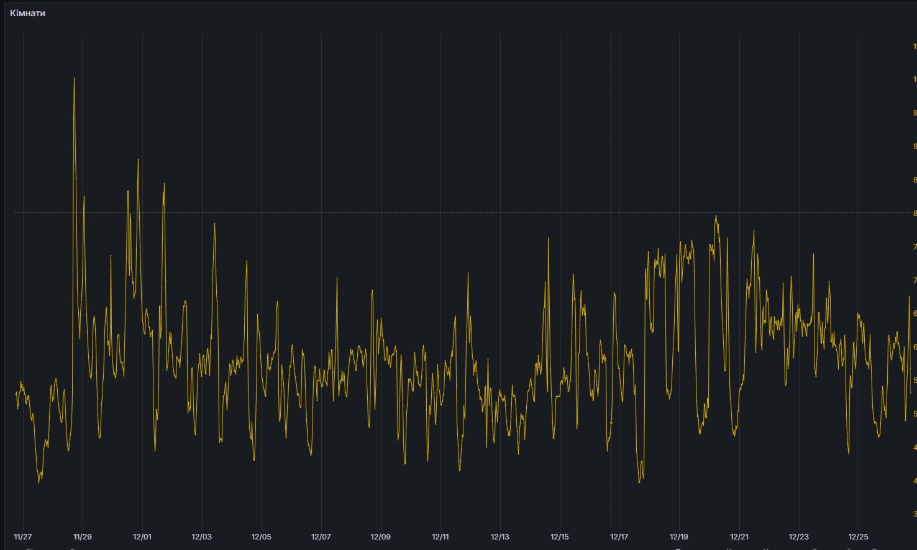Image resolution: width=917 pixels, height=550 pixels.
Task: Click the 12/17 date label
Action: coord(619,537)
